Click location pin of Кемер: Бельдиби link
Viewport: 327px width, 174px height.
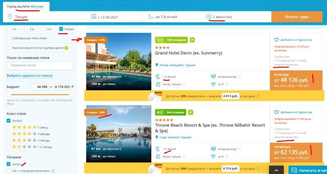pos(157,65)
